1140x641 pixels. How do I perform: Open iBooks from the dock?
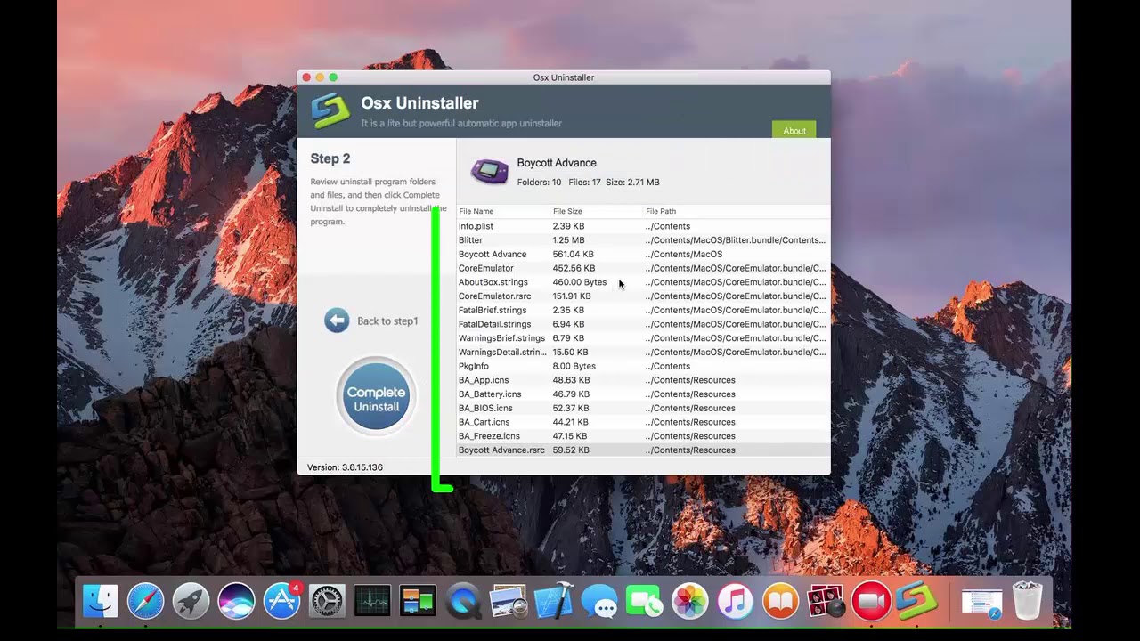pyautogui.click(x=781, y=601)
